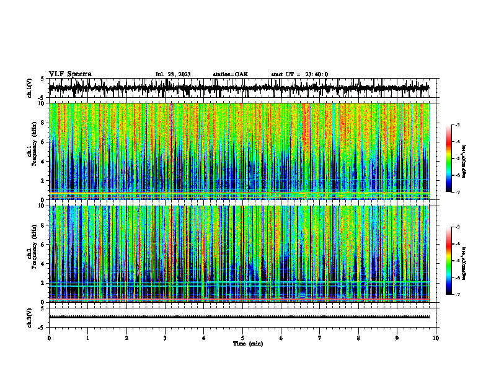The width and height of the screenshot is (491, 379).
Task: Click the VLF Spectra title text
Action: click(70, 74)
